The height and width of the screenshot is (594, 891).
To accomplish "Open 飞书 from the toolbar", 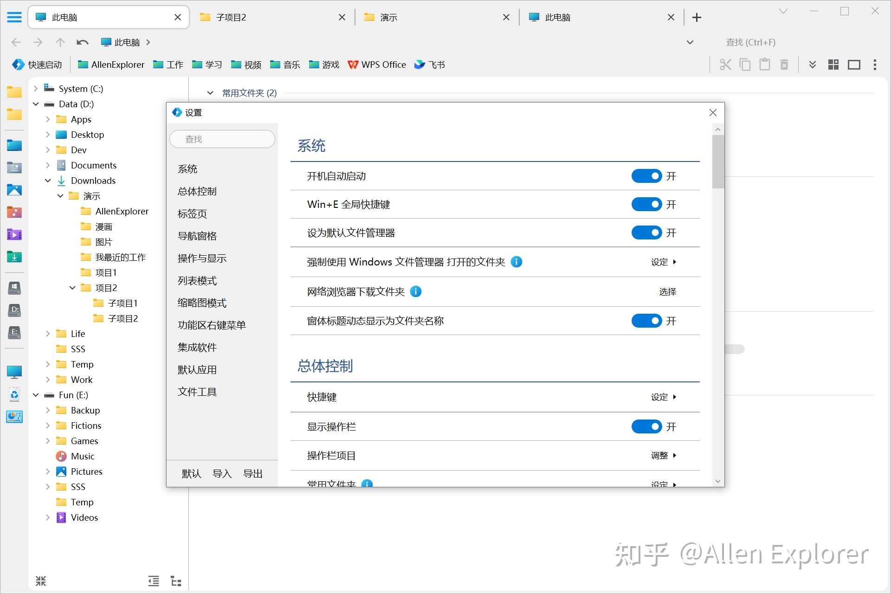I will (429, 65).
